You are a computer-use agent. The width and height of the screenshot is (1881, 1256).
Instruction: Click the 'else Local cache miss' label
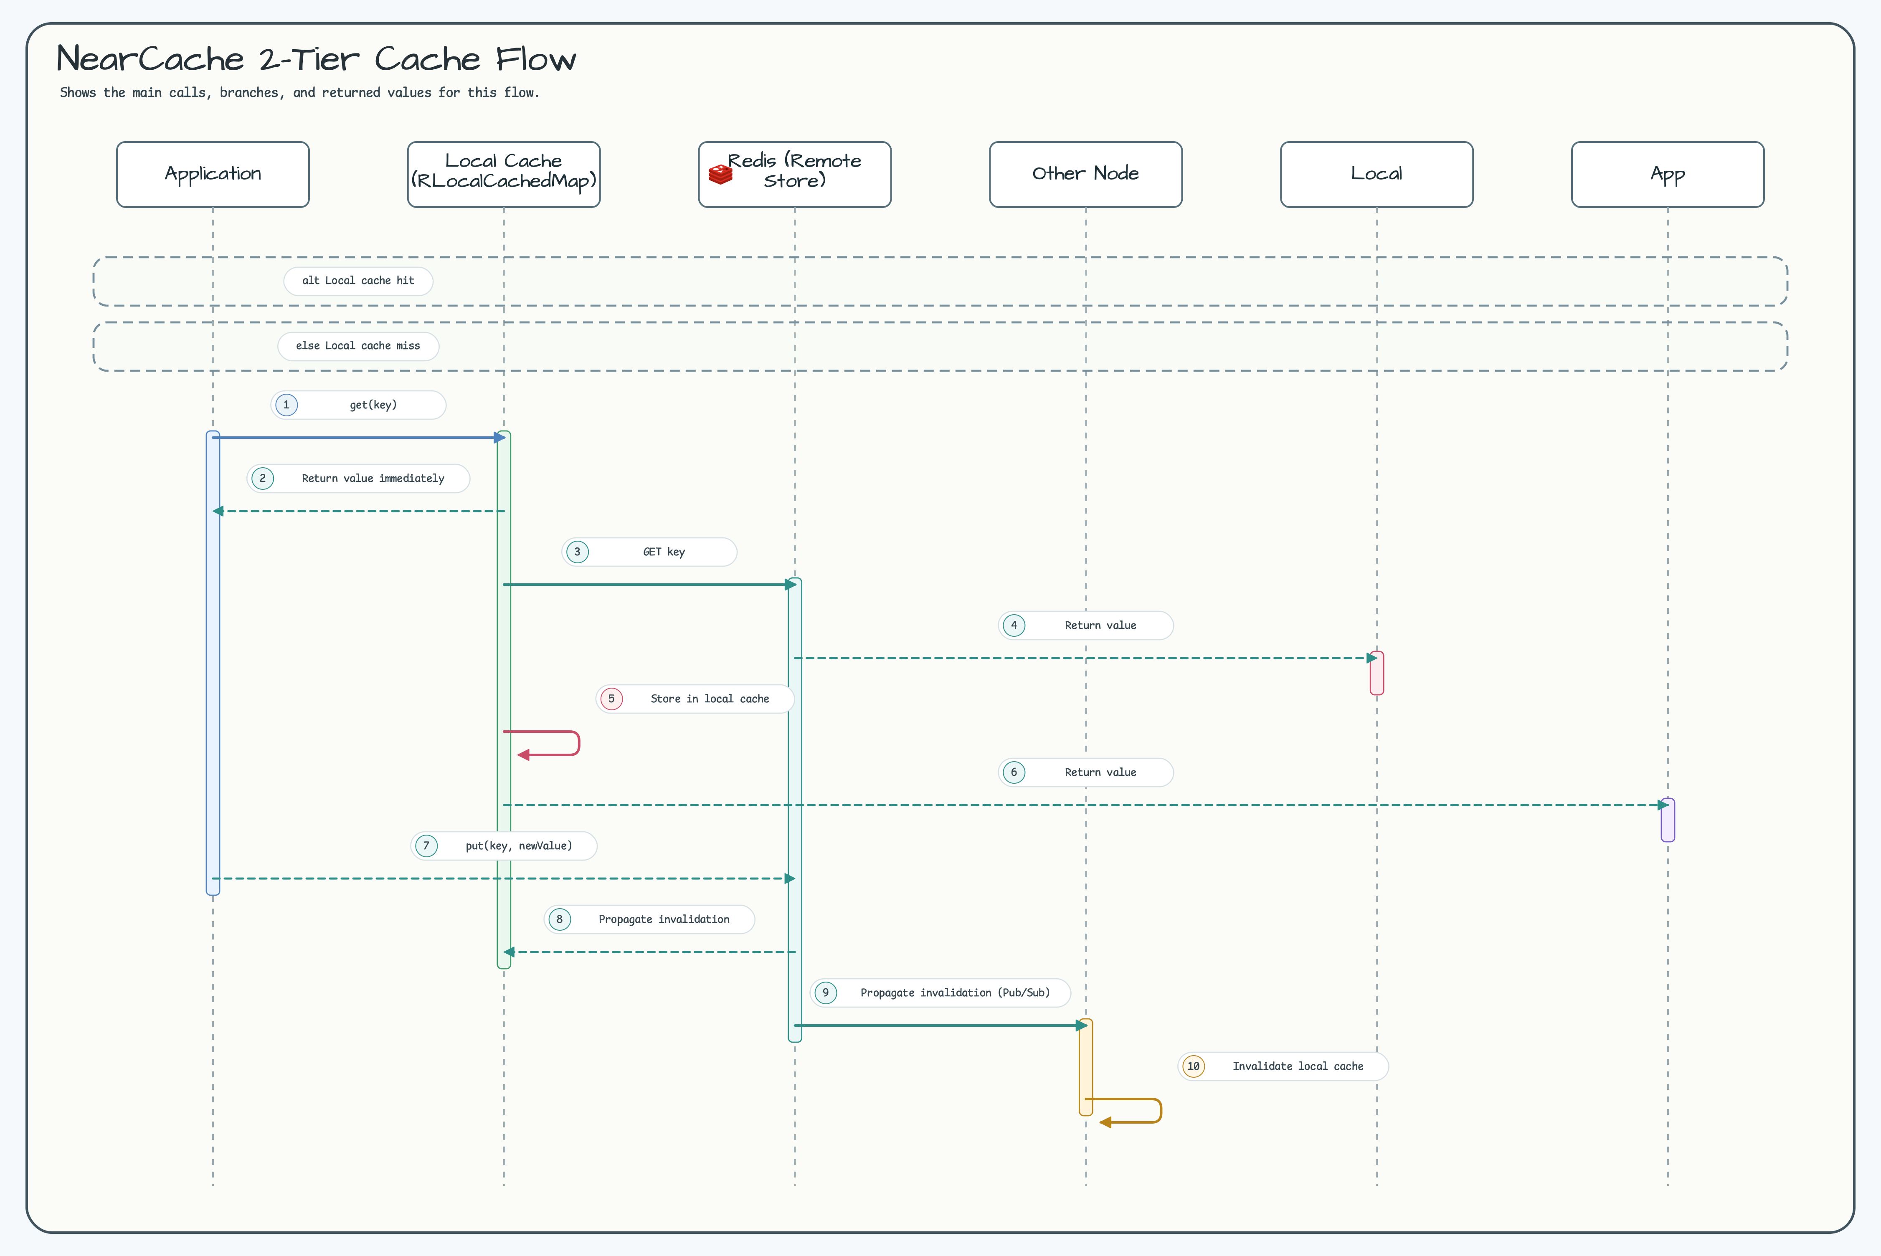tap(358, 346)
